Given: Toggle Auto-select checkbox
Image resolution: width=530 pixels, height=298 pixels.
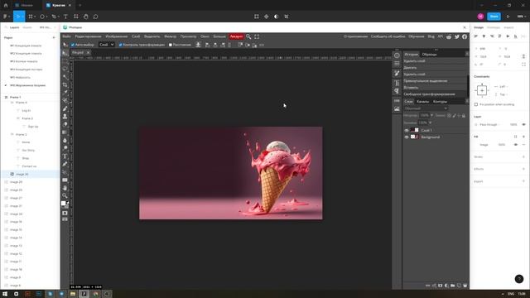Looking at the screenshot, I should [x=73, y=45].
